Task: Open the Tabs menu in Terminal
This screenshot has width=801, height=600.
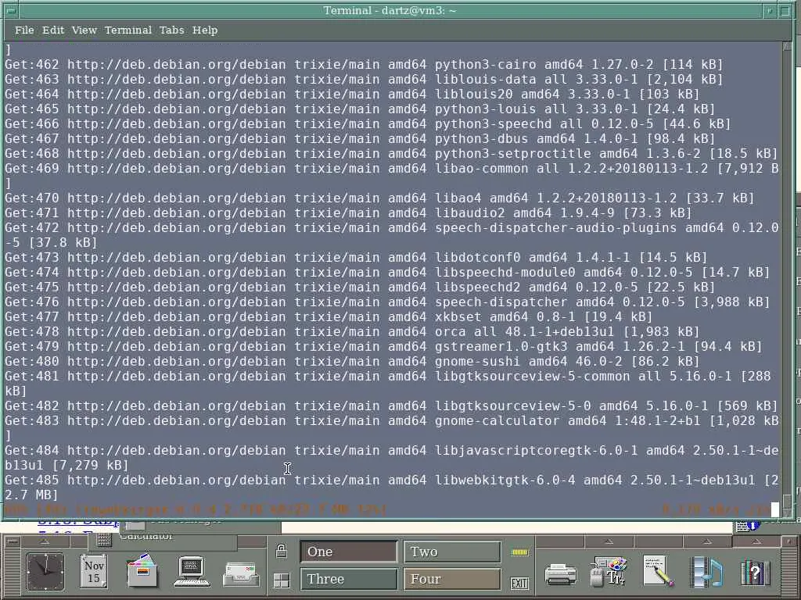Action: click(x=171, y=30)
